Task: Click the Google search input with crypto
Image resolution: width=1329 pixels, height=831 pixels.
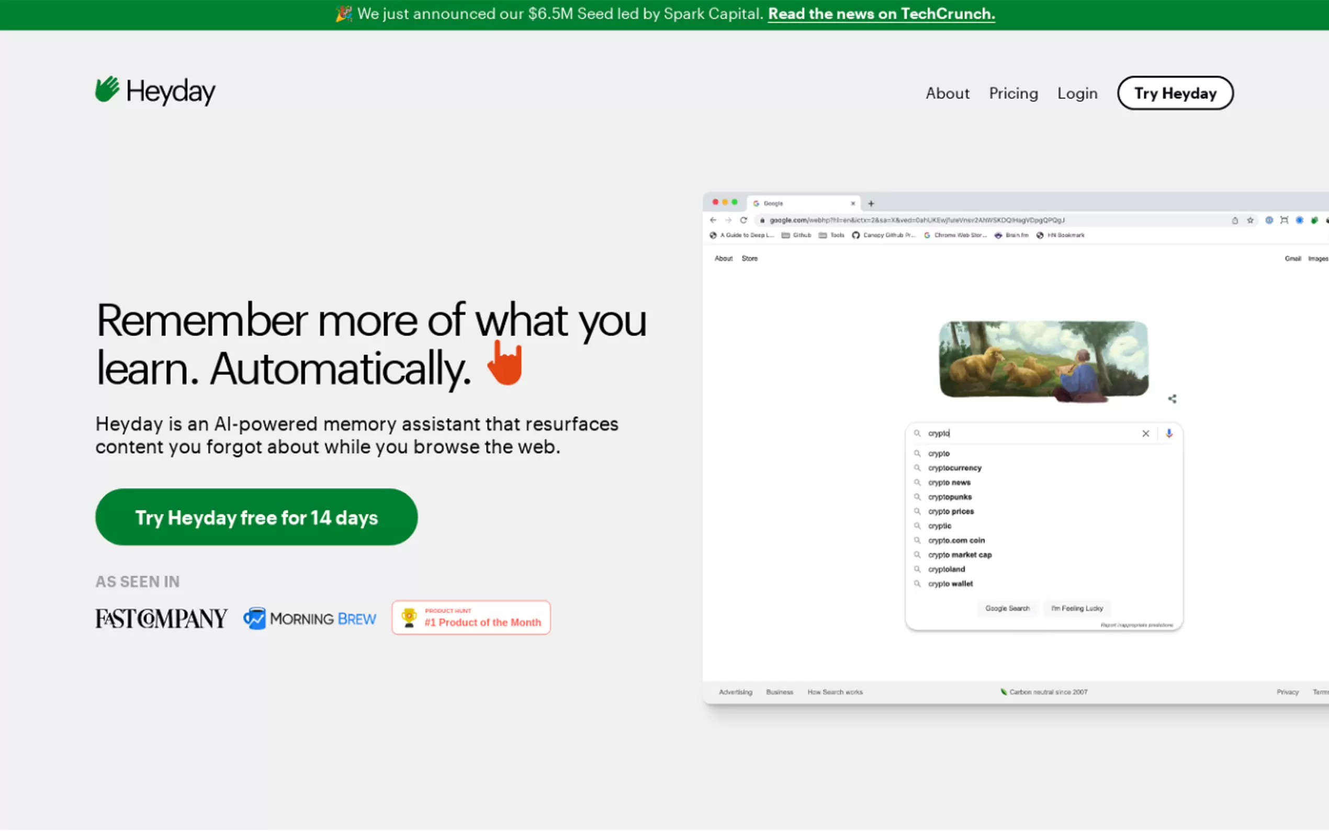Action: [x=1028, y=433]
